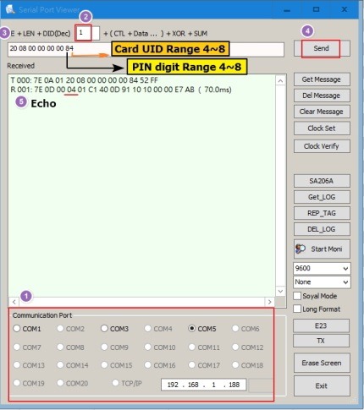The image size is (364, 410).
Task: Enable the Soyal Mode checkbox
Action: pos(297,296)
